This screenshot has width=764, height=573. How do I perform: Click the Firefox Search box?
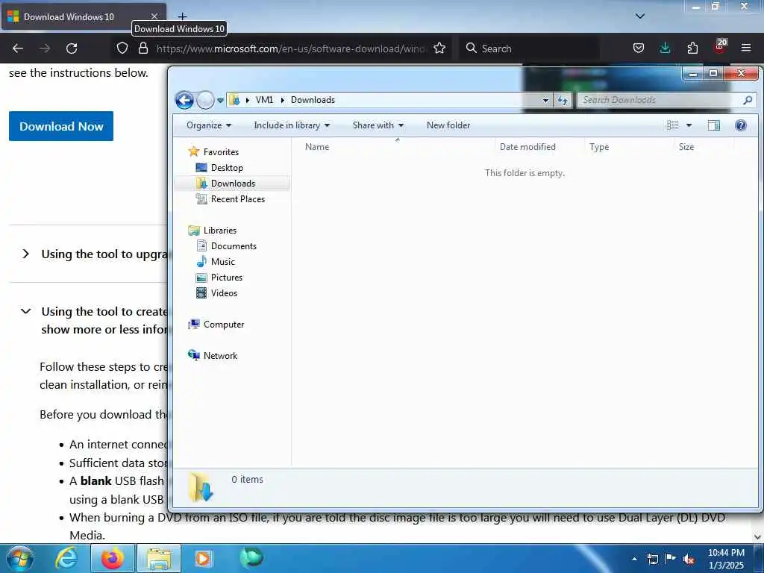point(529,48)
